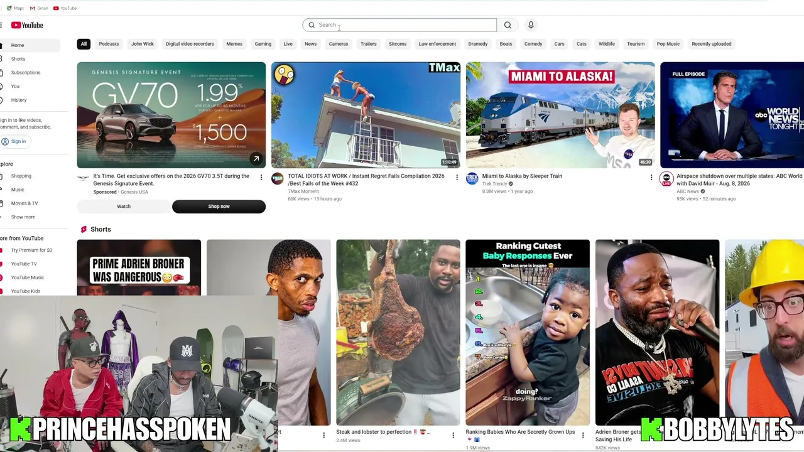Open the Steak and lobster short thumbnail

[398, 333]
